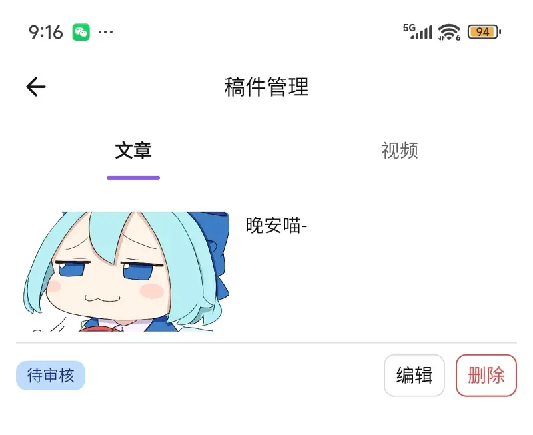Tap the battery icon showing 94

(484, 32)
